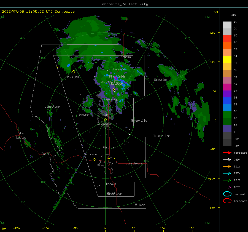Viewport: 248px width, 232px height.
Task: Click the yellow marker above Calgary
Action: click(x=109, y=159)
